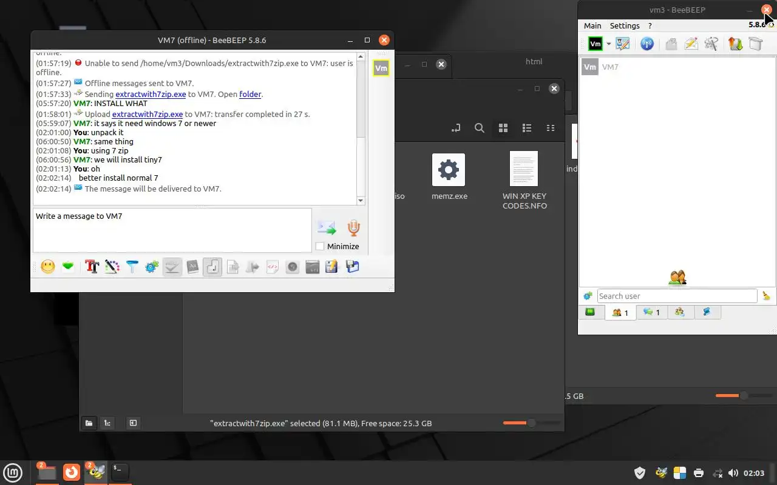The height and width of the screenshot is (485, 777).
Task: Open emoticon picker in chat toolbar
Action: 48,266
